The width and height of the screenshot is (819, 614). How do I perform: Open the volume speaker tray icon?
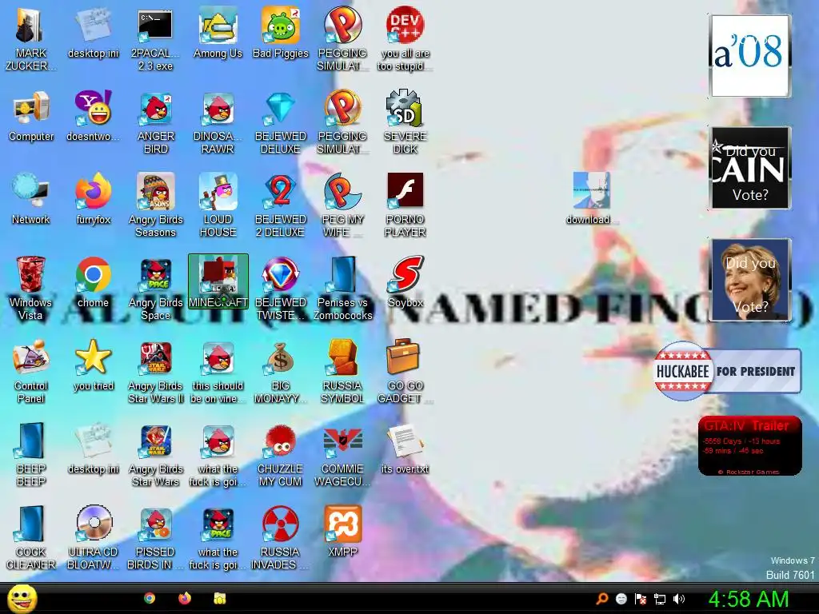point(679,599)
